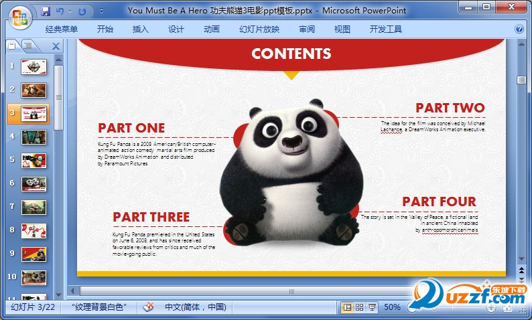Open the 视图 ribbon tab
The width and height of the screenshot is (532, 320).
pyautogui.click(x=342, y=29)
